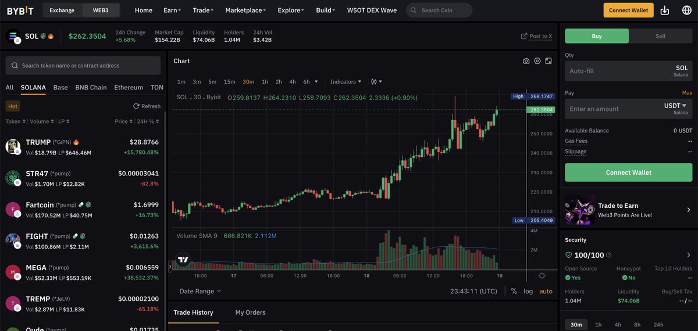Open chart axis settings gear icon
The image size is (698, 331).
[x=542, y=276]
